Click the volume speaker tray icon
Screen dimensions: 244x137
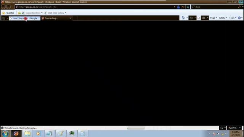click(226, 134)
